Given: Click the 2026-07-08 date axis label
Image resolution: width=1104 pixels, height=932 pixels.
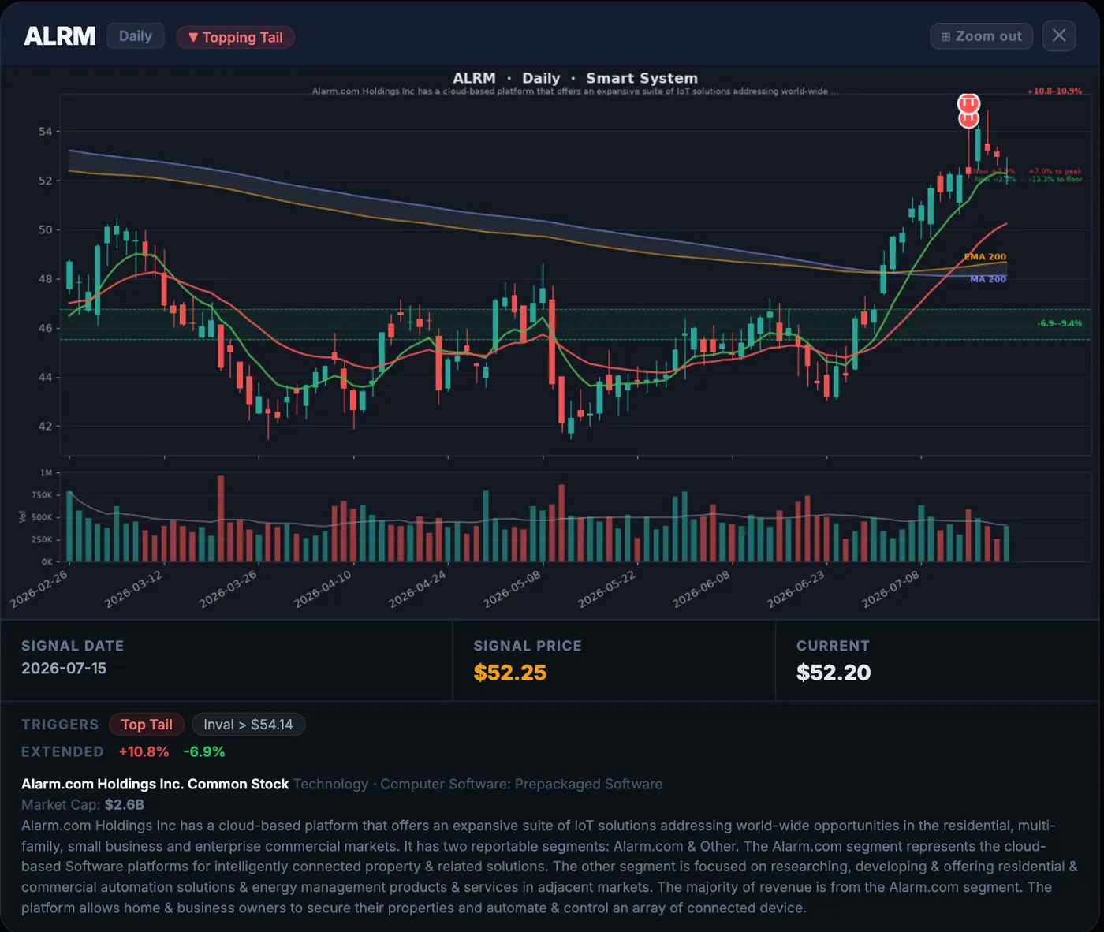Looking at the screenshot, I should [x=890, y=589].
